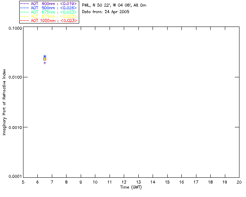This screenshot has width=246, height=197.
Task: Click the 12 tick on the time axis
Action: click(x=124, y=182)
